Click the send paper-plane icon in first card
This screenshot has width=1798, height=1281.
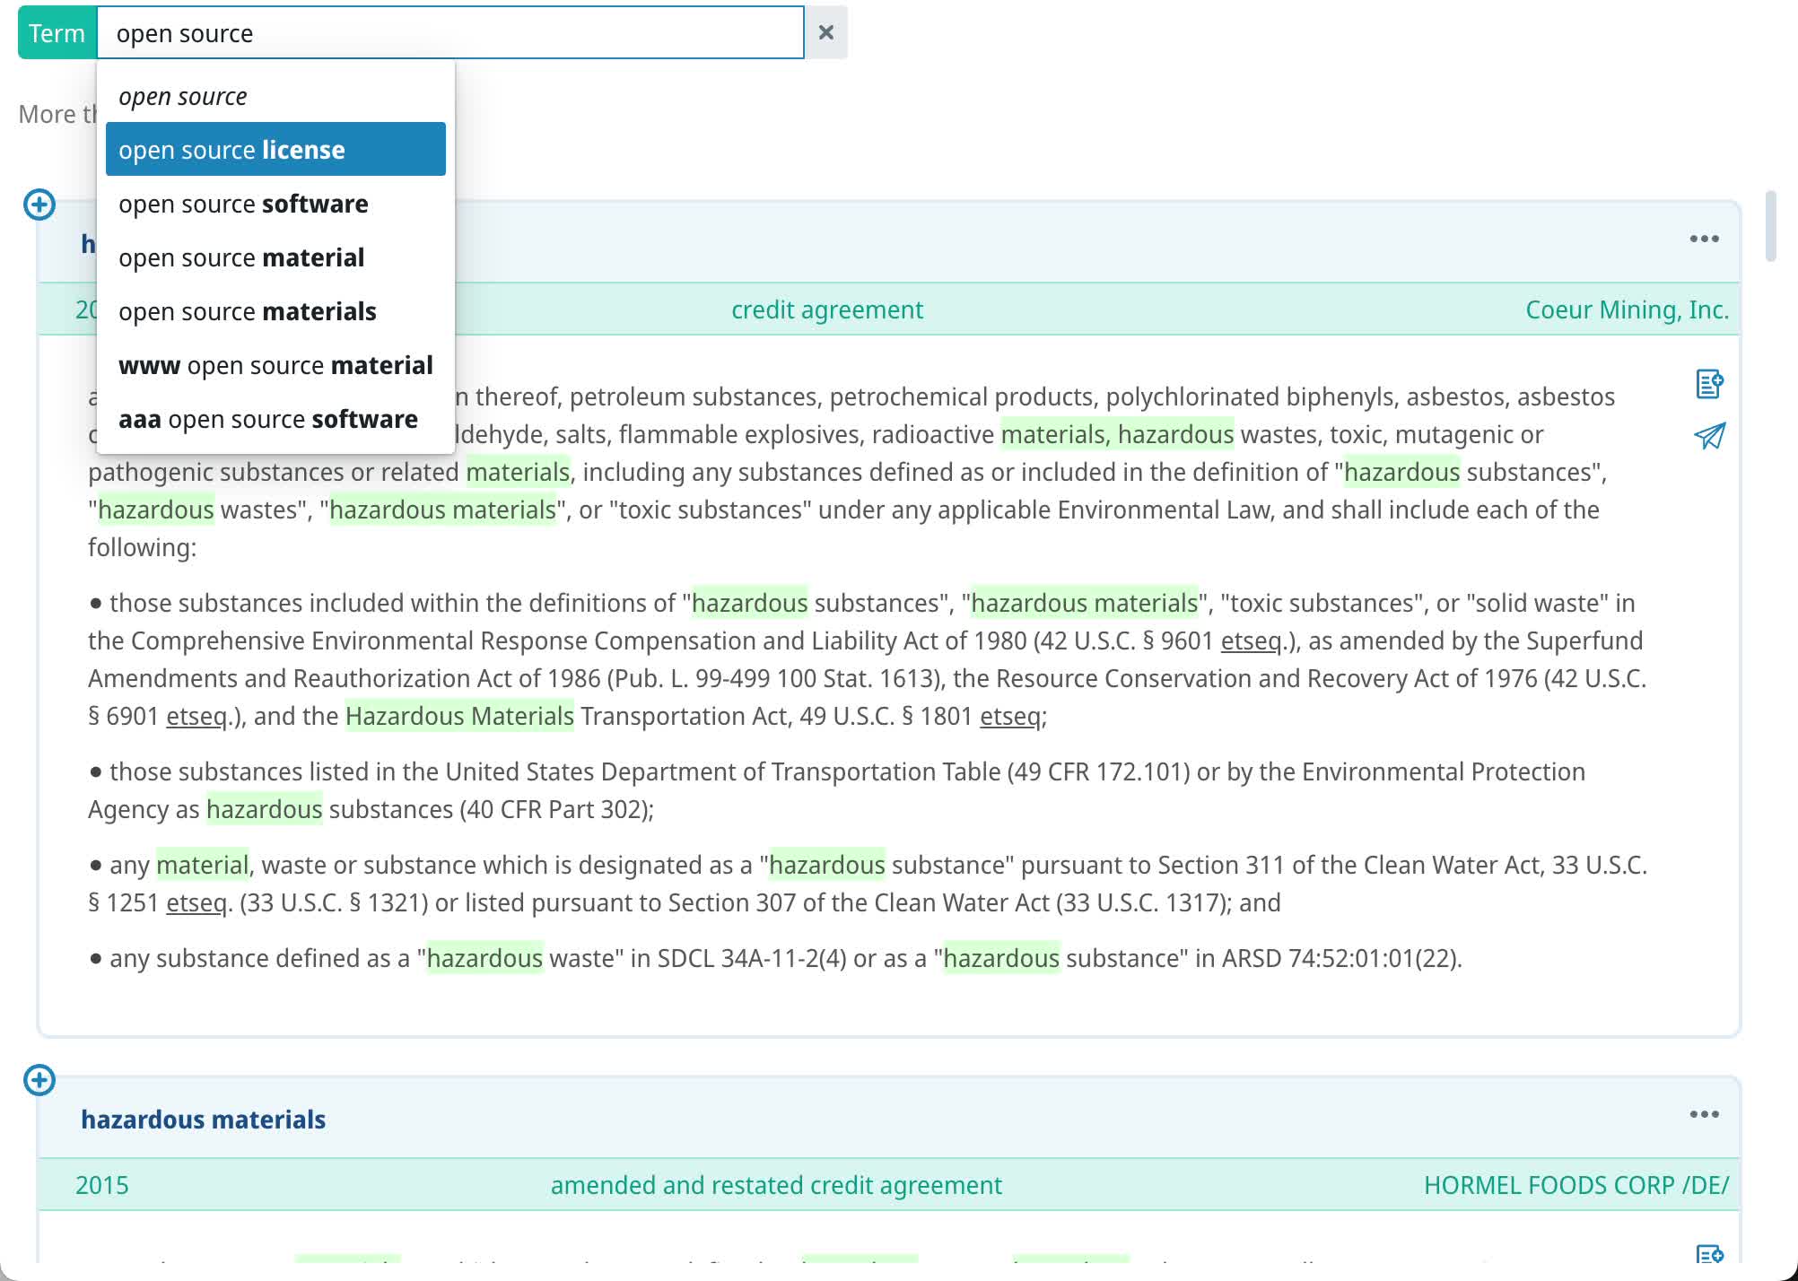pyautogui.click(x=1709, y=436)
